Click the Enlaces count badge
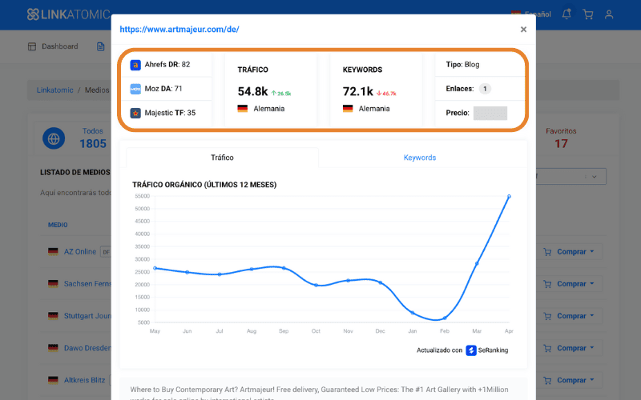The image size is (641, 400). coord(485,89)
